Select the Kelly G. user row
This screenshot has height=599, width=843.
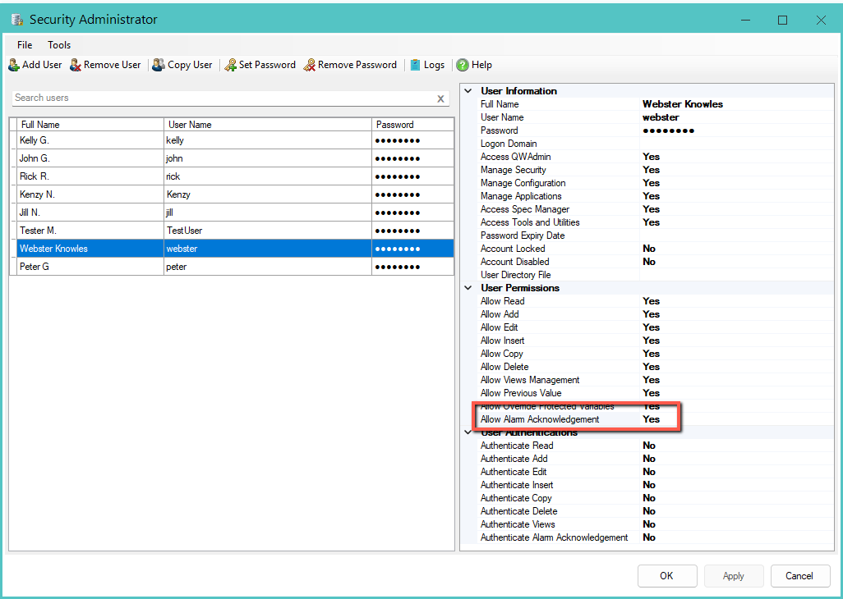pos(232,140)
